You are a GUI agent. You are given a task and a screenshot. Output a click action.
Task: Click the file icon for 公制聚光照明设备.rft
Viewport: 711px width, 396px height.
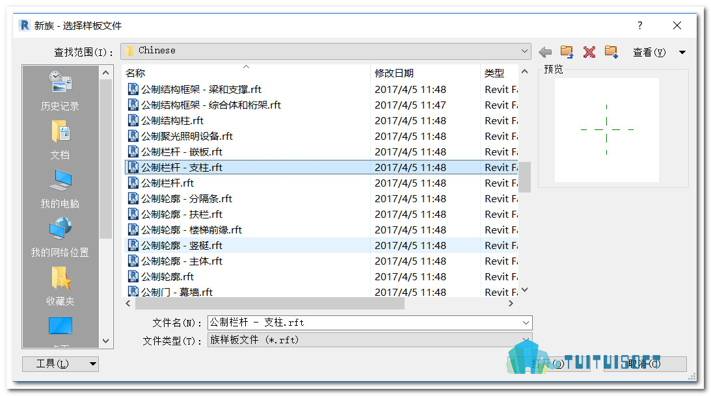(133, 136)
